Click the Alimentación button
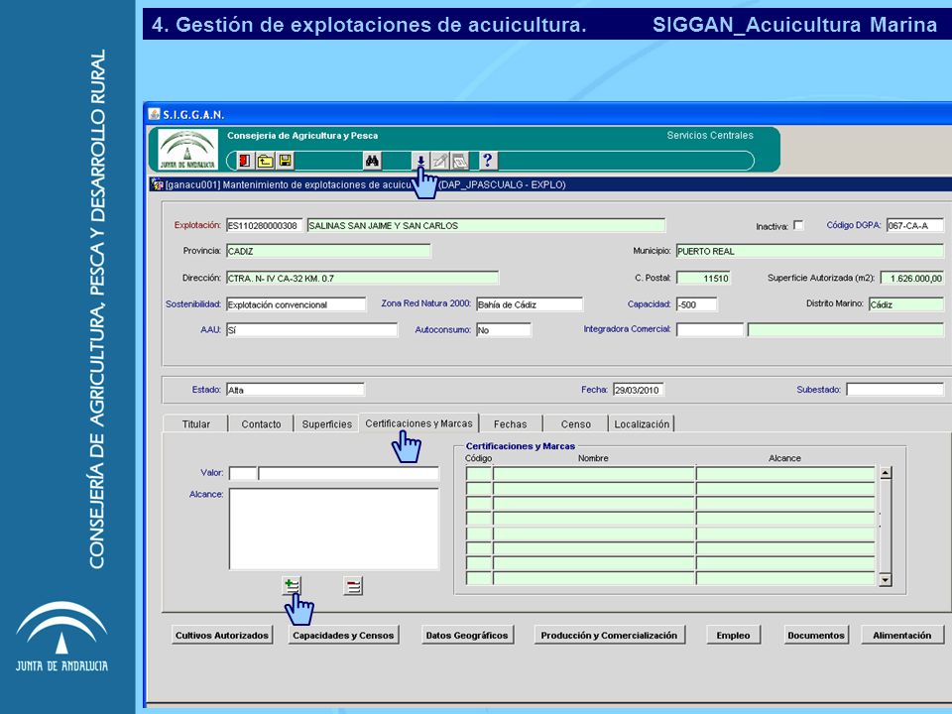This screenshot has width=952, height=714. [x=902, y=635]
